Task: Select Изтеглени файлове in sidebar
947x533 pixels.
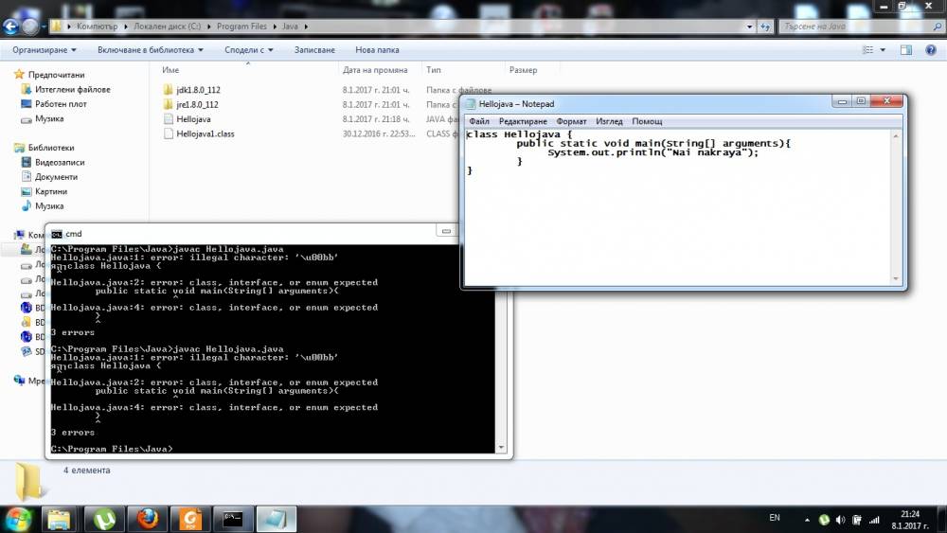Action: point(73,89)
